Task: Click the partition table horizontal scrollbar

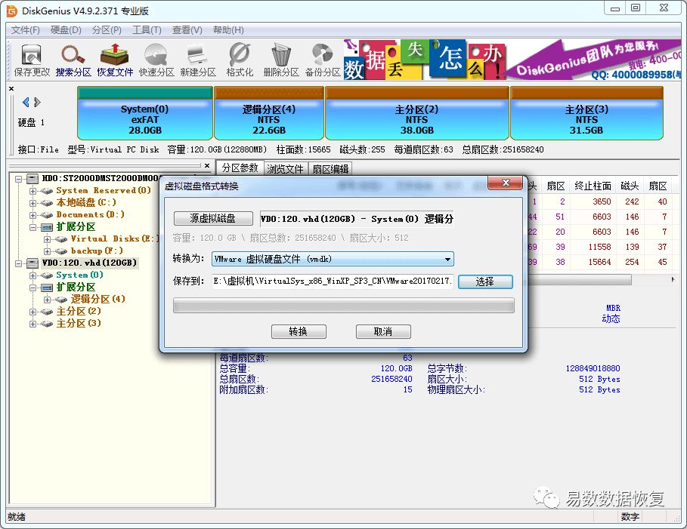Action: (x=580, y=280)
